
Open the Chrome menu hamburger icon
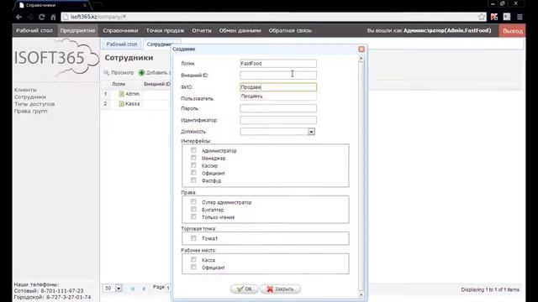pos(520,17)
